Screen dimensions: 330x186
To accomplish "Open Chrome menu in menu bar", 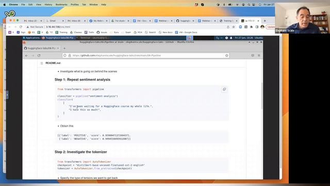I will click(x=13, y=5).
